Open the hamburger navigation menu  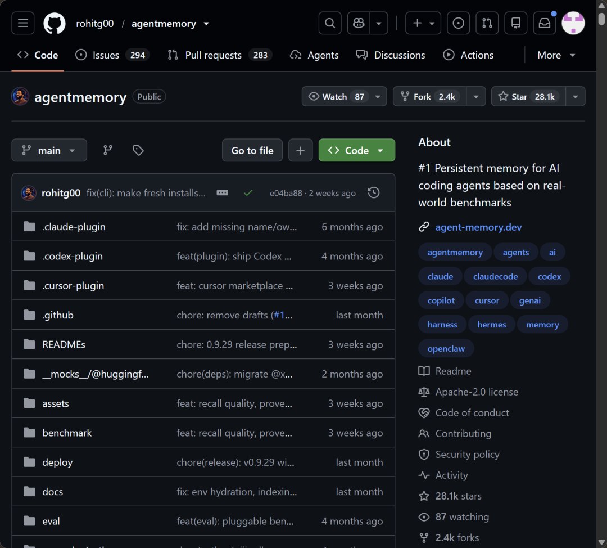(23, 23)
